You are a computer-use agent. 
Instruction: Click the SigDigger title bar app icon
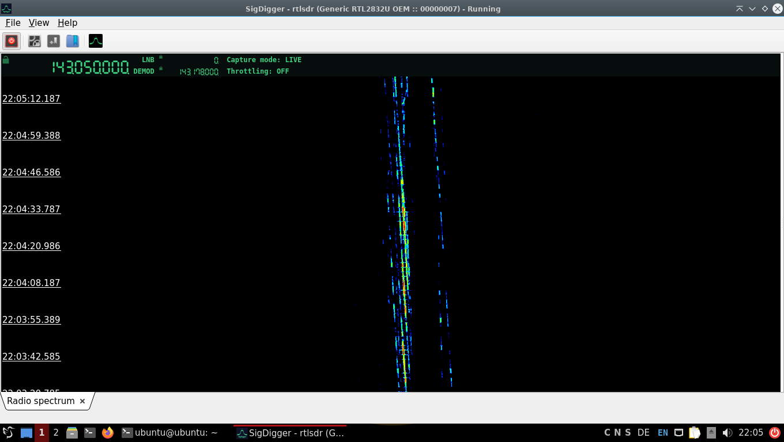pyautogui.click(x=6, y=9)
